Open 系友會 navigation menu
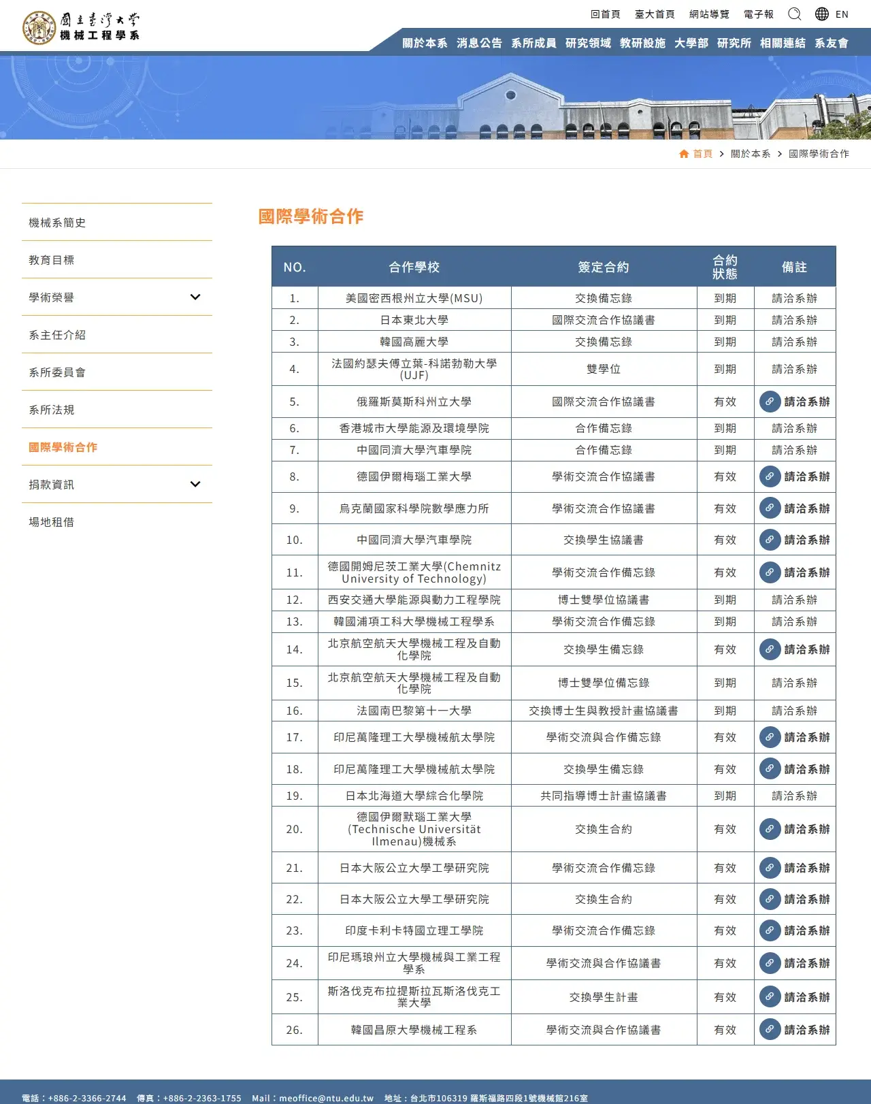871x1104 pixels. pos(832,43)
